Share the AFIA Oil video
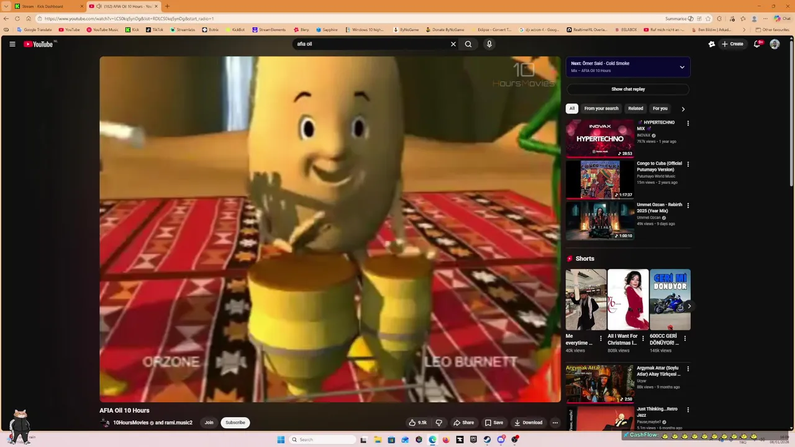This screenshot has height=447, width=795. [x=463, y=423]
